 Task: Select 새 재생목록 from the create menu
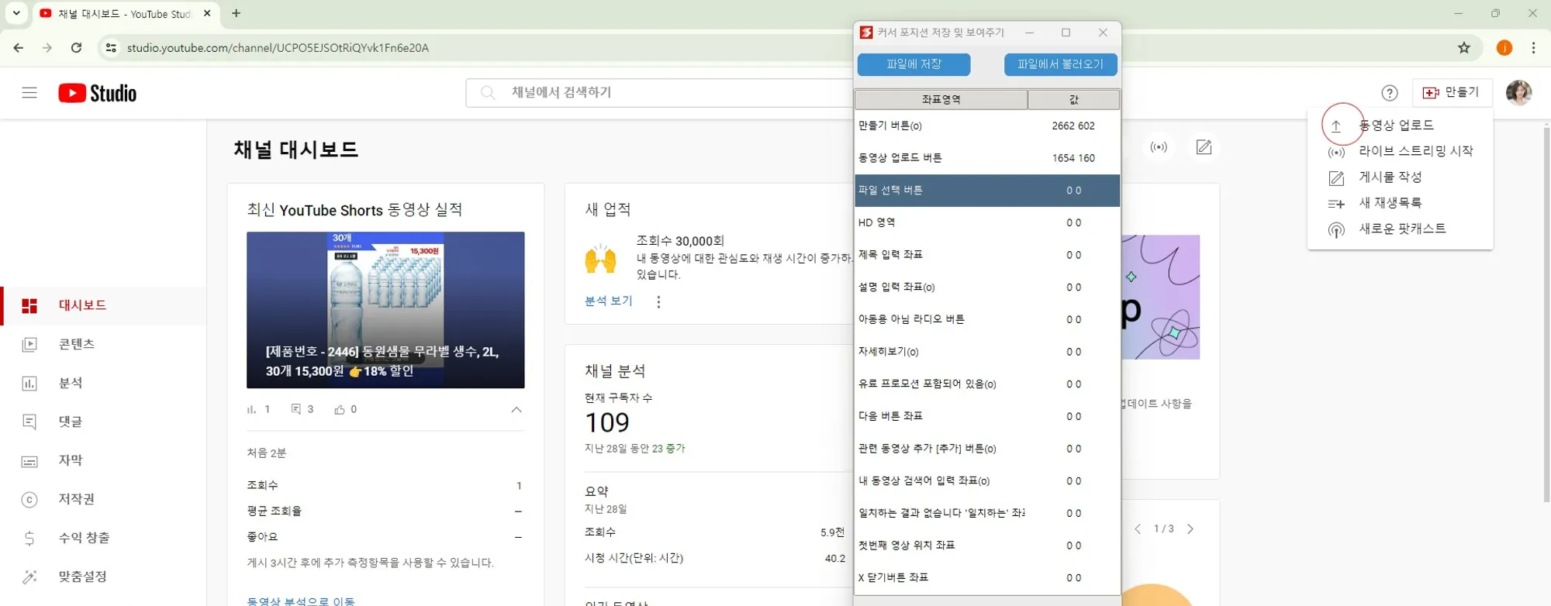point(1400,203)
